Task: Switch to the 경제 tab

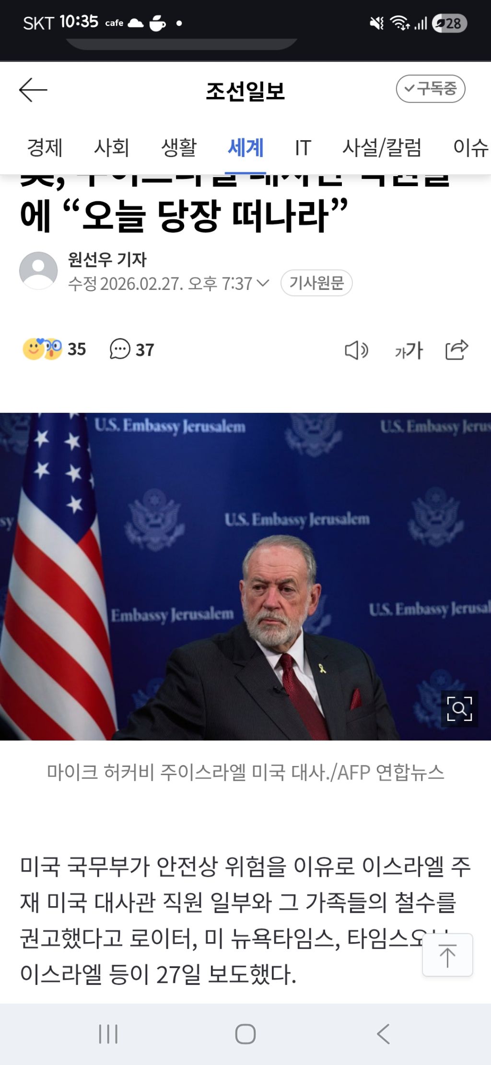Action: [45, 147]
